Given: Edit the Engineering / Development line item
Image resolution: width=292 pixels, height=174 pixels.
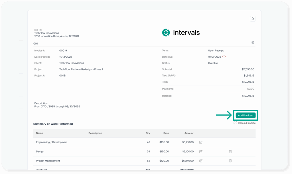Looking at the screenshot, I should (201, 142).
